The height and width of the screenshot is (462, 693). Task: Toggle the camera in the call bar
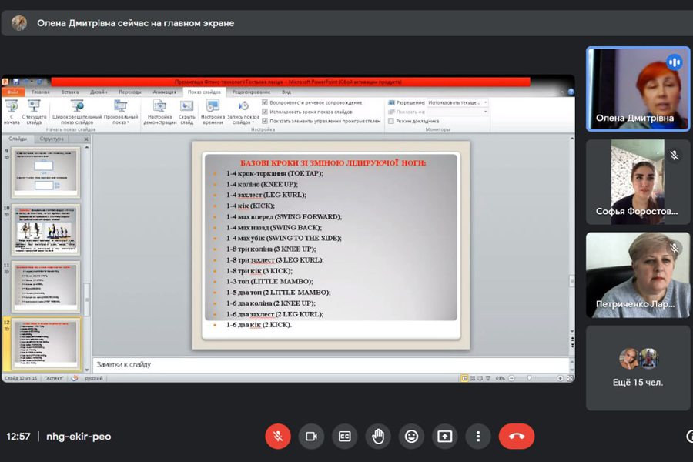pos(311,437)
